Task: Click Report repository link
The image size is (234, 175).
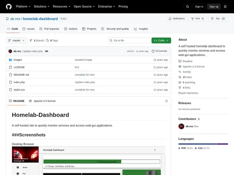Action: click(x=188, y=93)
